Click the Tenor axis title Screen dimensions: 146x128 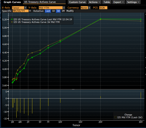click(x=76, y=125)
